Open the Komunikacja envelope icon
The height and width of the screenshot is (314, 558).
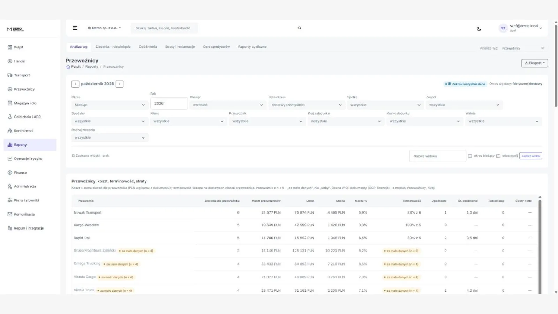(x=10, y=214)
